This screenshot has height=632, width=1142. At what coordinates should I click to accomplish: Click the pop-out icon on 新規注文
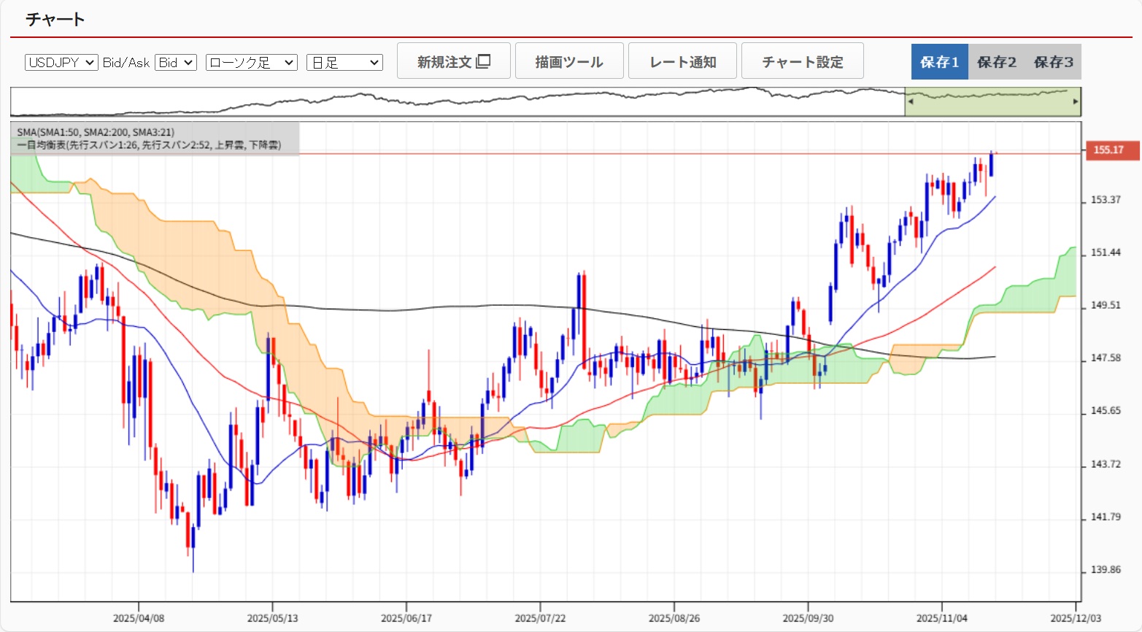pyautogui.click(x=483, y=61)
